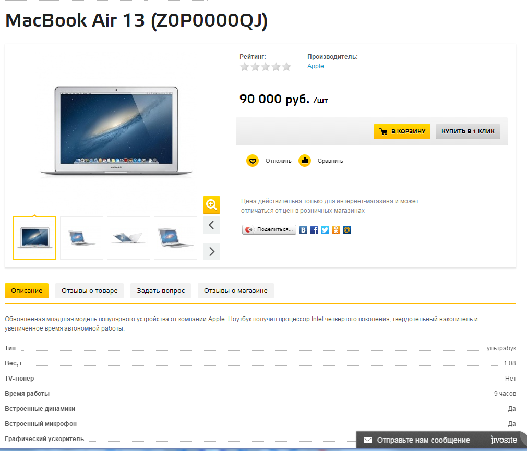
Task: Select the Описание tab
Action: point(27,291)
